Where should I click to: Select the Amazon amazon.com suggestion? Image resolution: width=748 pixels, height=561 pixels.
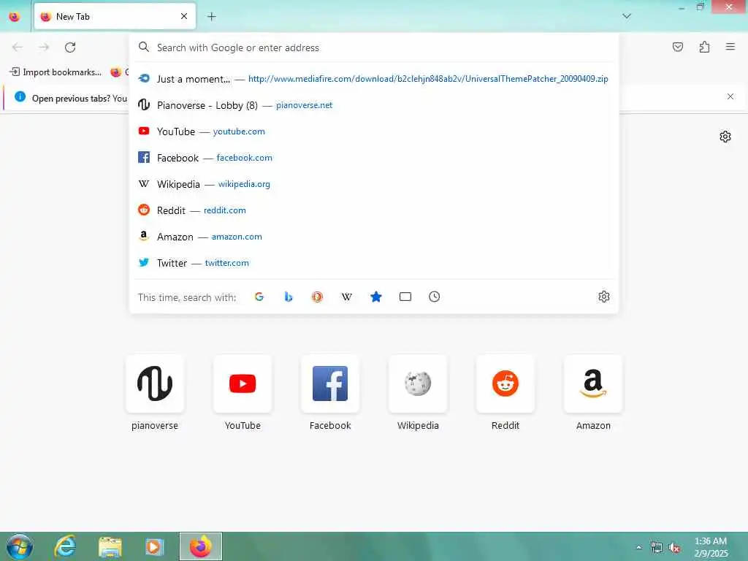[x=373, y=236]
